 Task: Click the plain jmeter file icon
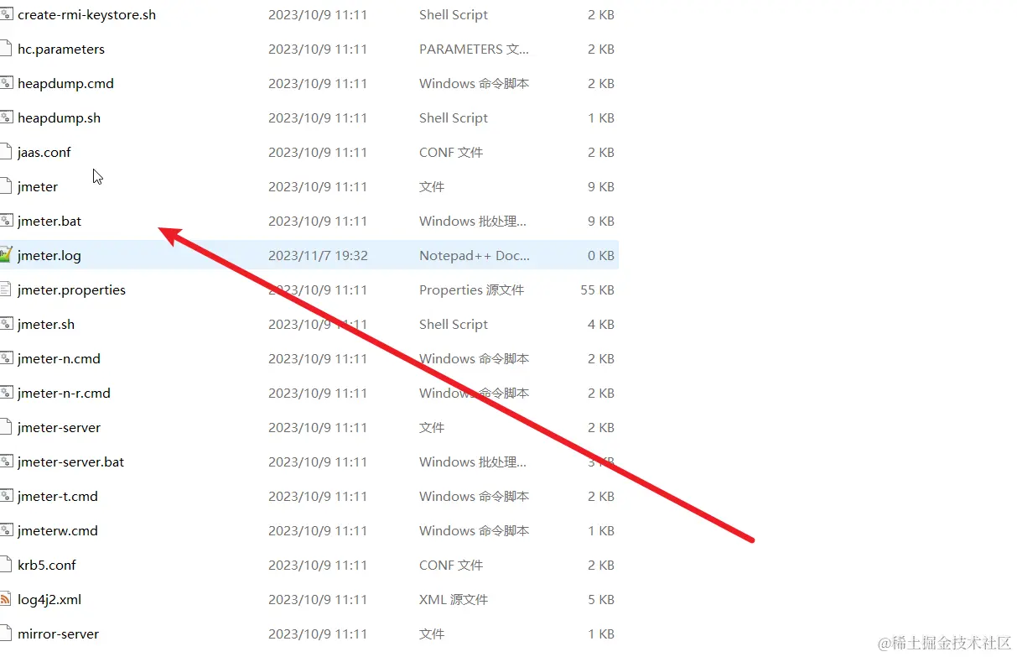[x=5, y=186]
